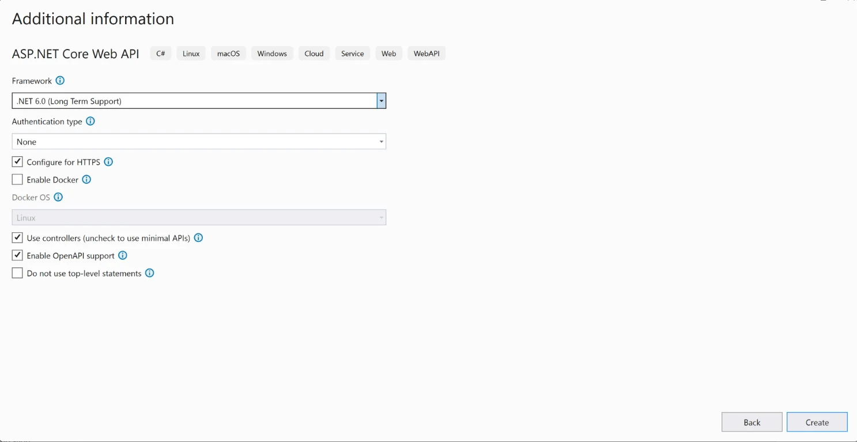Click the Service tag

coord(353,54)
